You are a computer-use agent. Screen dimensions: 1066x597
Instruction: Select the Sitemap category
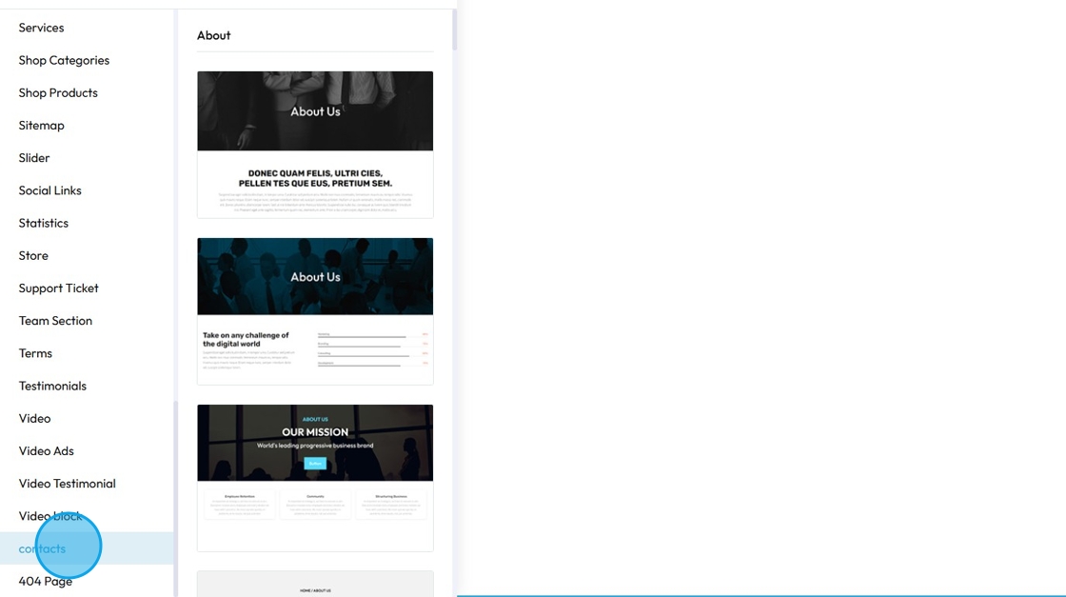[42, 126]
